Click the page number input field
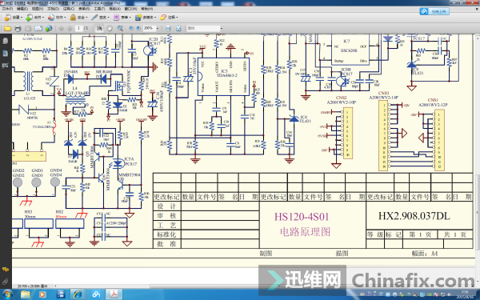Image resolution: width=480 pixels, height=300 pixels. click(x=79, y=29)
